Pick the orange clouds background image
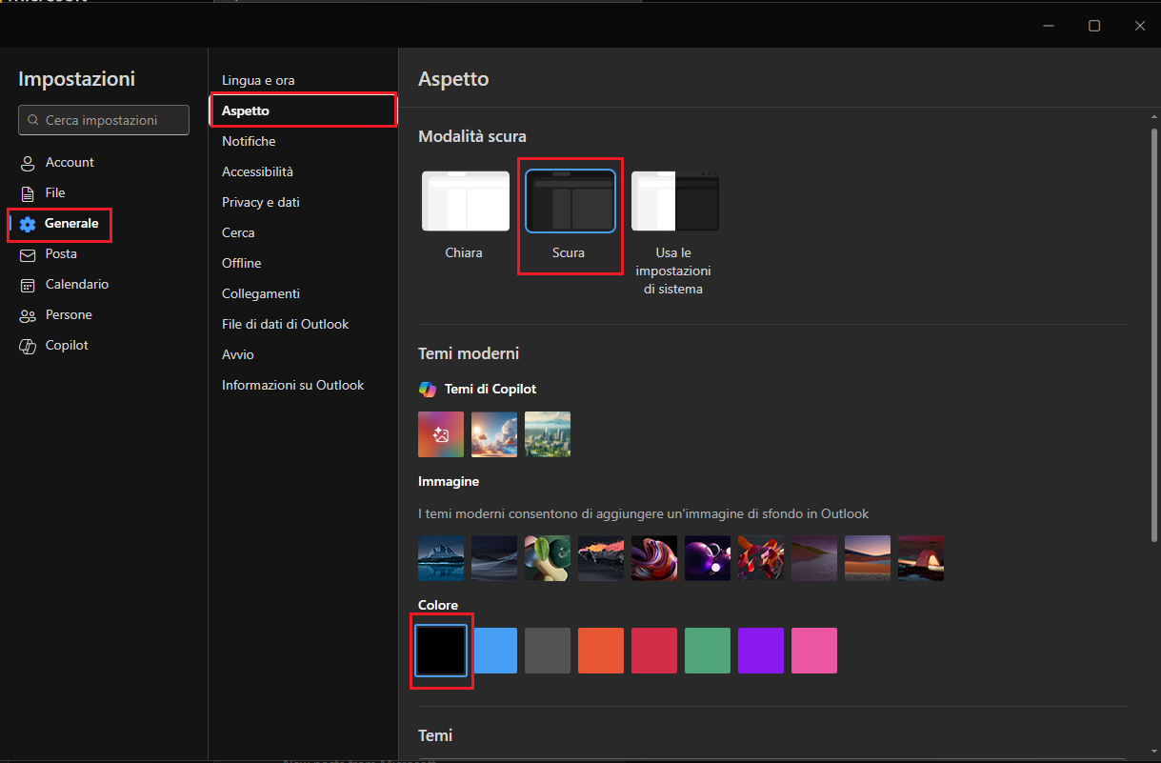The width and height of the screenshot is (1161, 763). point(601,558)
